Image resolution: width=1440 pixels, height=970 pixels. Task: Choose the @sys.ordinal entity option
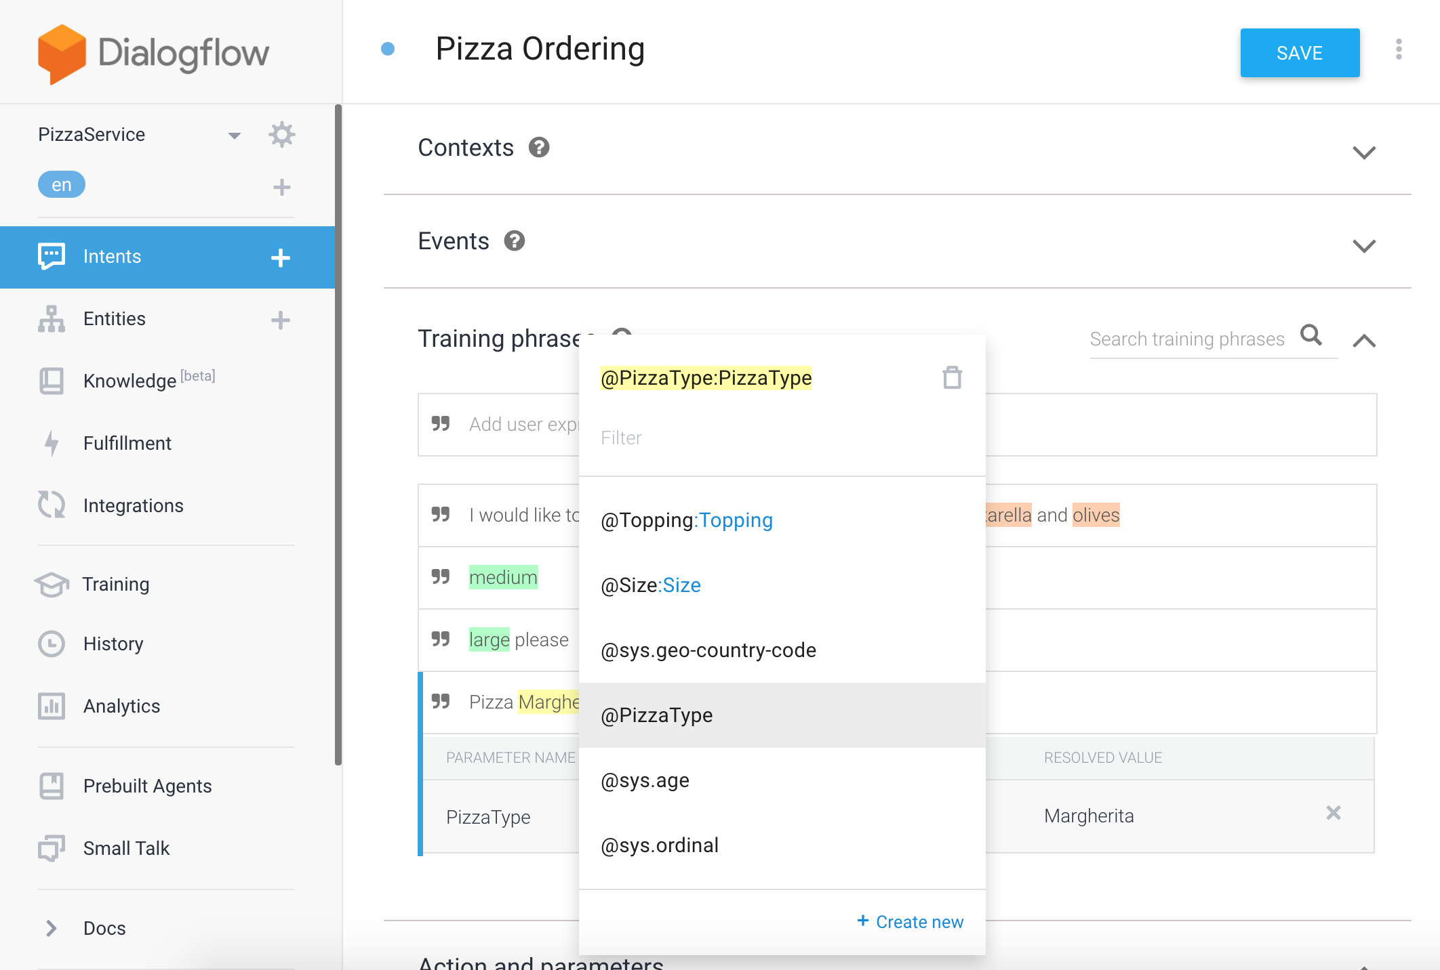tap(782, 845)
